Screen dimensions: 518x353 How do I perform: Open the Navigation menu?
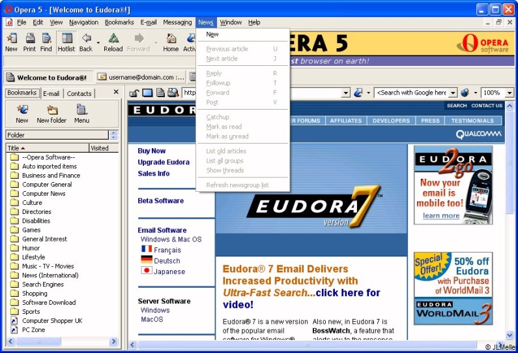pyautogui.click(x=83, y=22)
